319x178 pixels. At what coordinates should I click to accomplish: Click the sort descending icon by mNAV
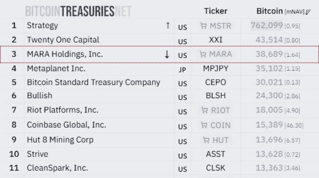pos(308,12)
